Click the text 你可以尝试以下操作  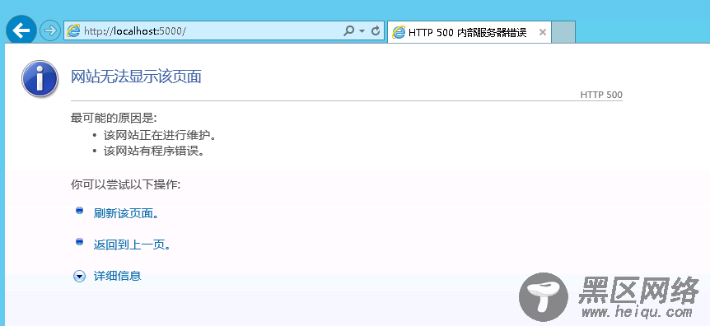pos(125,184)
